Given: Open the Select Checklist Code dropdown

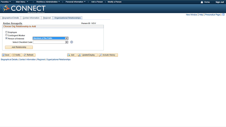Looking at the screenshot, I should point(50,42).
